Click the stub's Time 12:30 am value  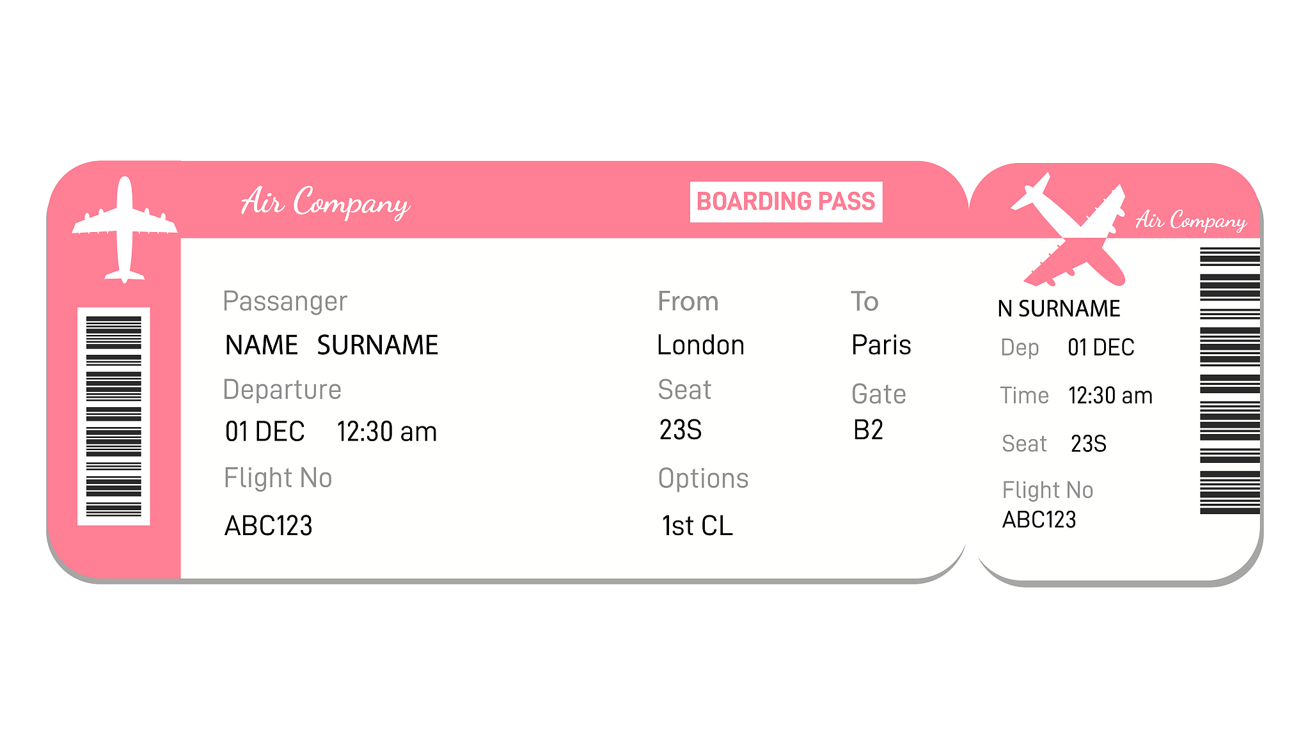coord(1110,396)
